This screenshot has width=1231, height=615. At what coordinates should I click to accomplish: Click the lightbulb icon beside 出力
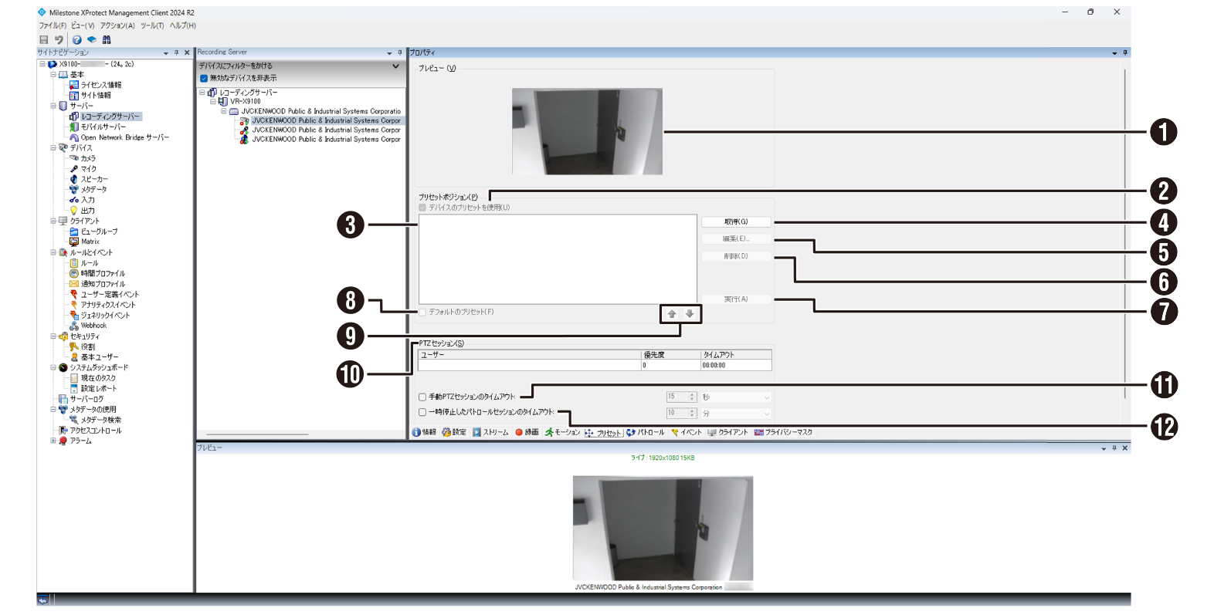[74, 211]
